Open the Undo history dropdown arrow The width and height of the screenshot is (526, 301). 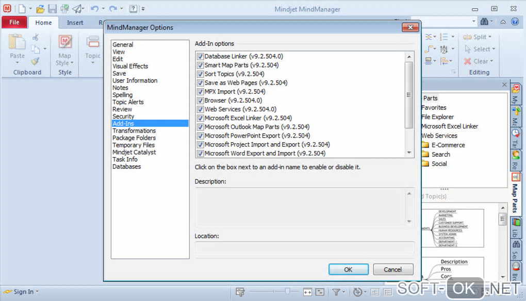click(x=103, y=9)
